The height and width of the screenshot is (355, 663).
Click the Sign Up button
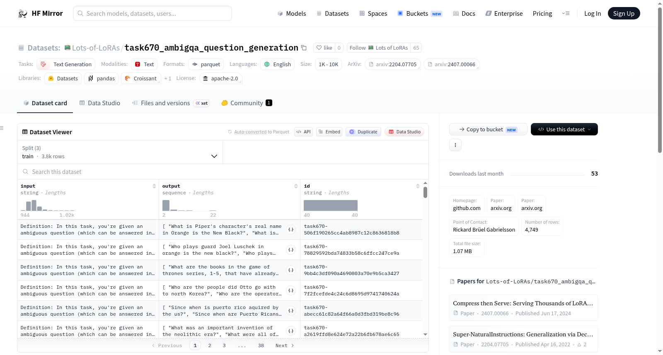(624, 14)
